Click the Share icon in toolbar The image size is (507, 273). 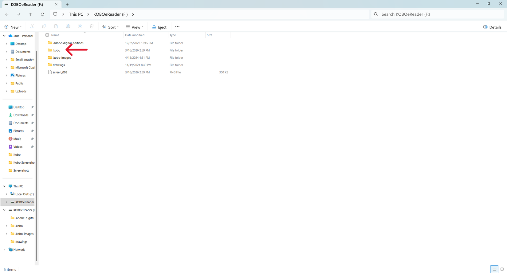80,27
